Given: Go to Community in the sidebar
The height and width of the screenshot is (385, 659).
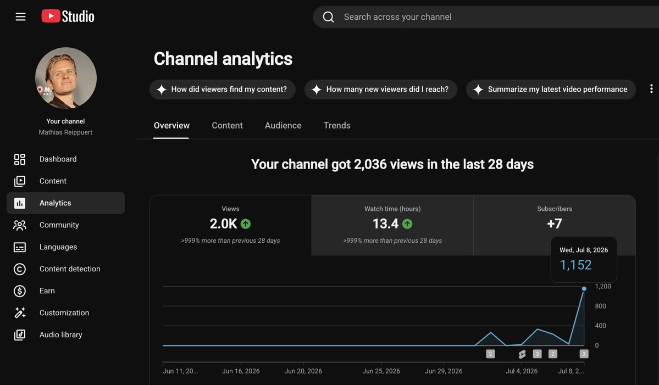Looking at the screenshot, I should click(65, 225).
